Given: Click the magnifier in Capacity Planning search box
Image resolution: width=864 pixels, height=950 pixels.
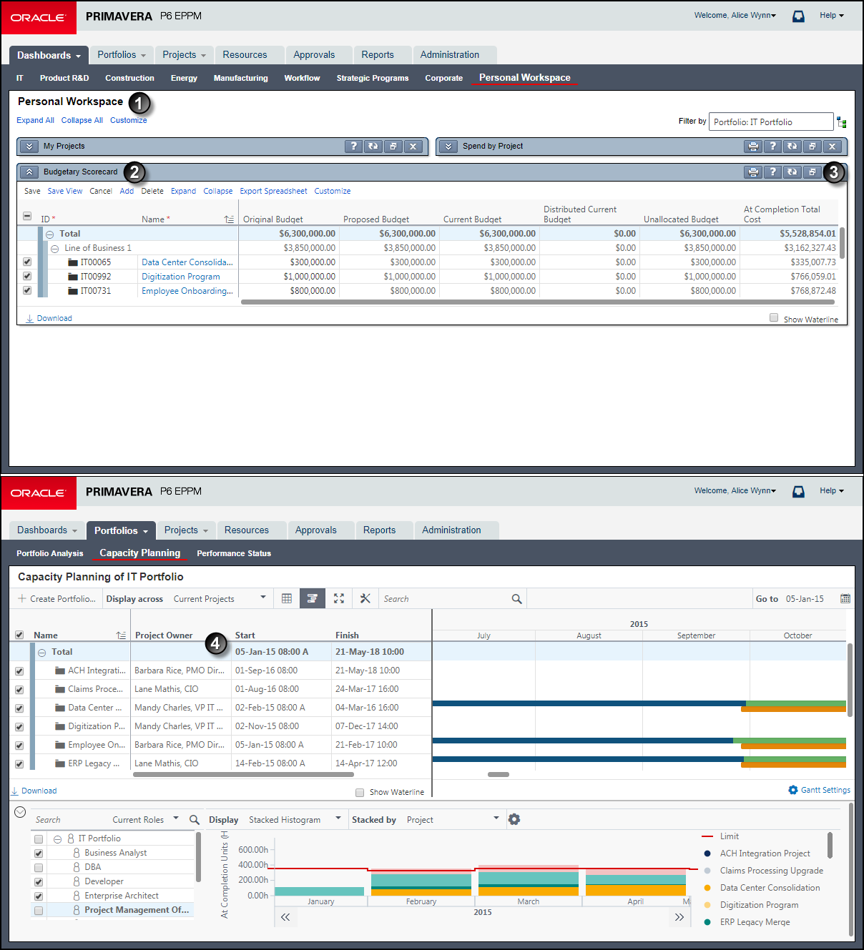Looking at the screenshot, I should coord(516,599).
